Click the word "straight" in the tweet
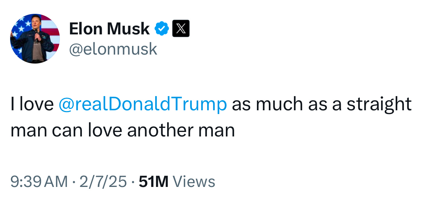 tap(379, 104)
